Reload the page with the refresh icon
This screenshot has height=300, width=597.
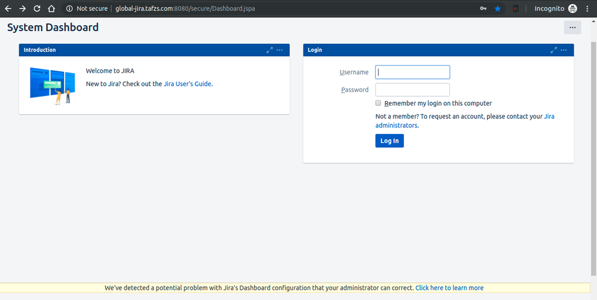37,8
